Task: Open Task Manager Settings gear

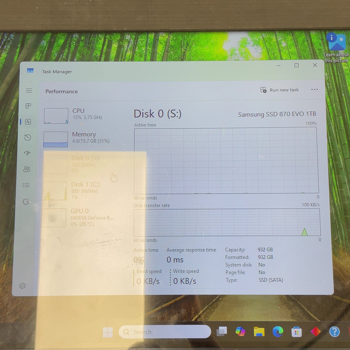Action: [22, 286]
